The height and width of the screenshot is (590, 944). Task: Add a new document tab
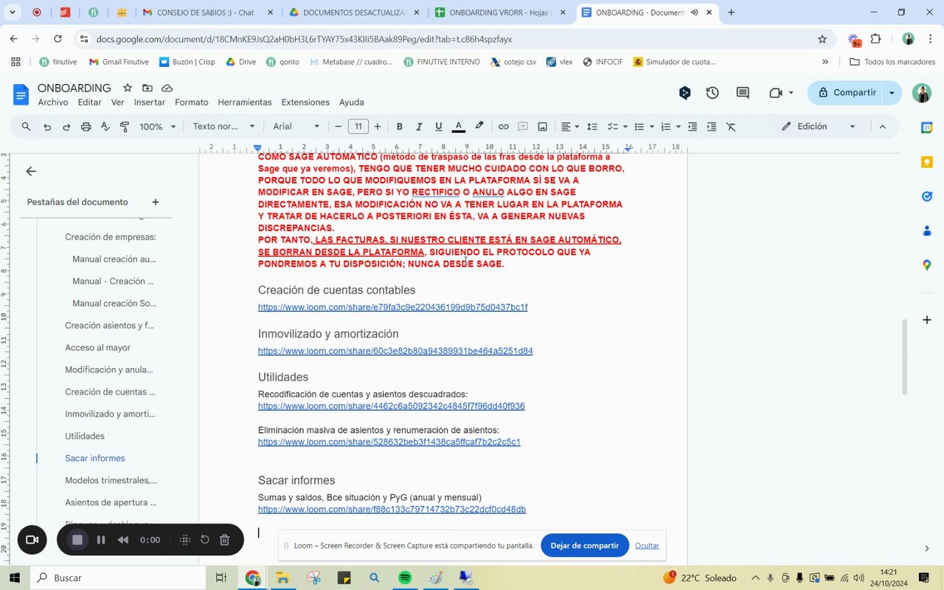coord(156,202)
